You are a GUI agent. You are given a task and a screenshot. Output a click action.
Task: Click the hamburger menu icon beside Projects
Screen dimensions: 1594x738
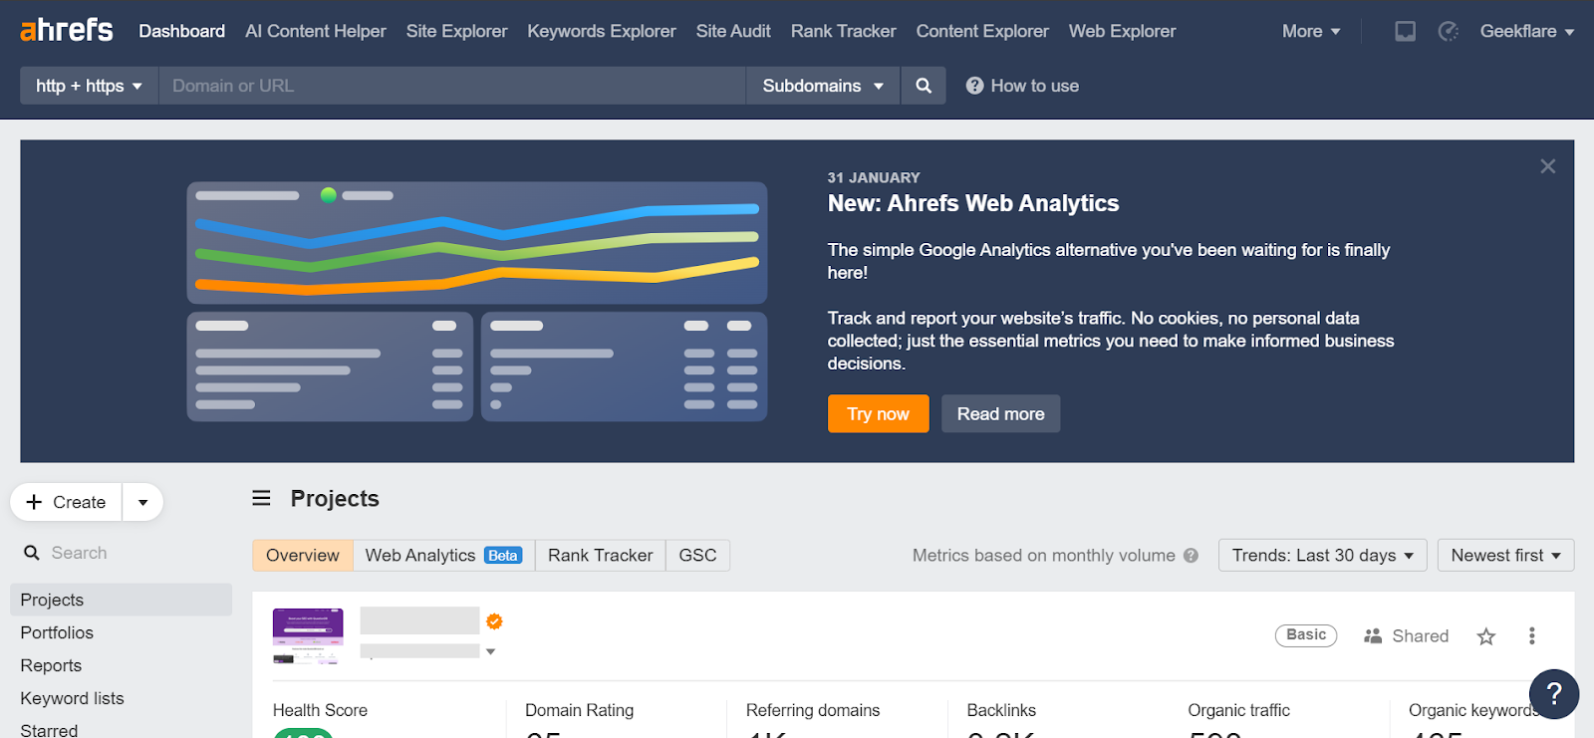261,498
